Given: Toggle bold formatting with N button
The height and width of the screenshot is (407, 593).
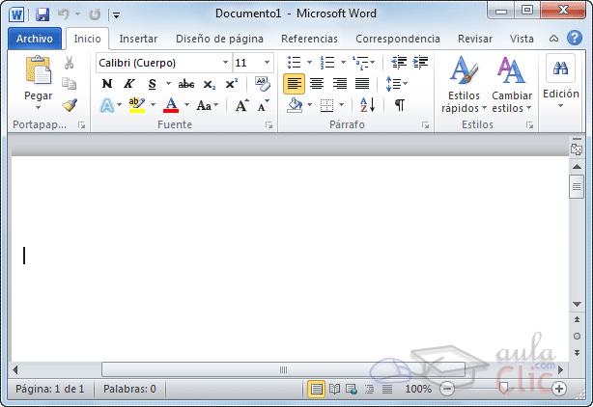Looking at the screenshot, I should tap(107, 84).
